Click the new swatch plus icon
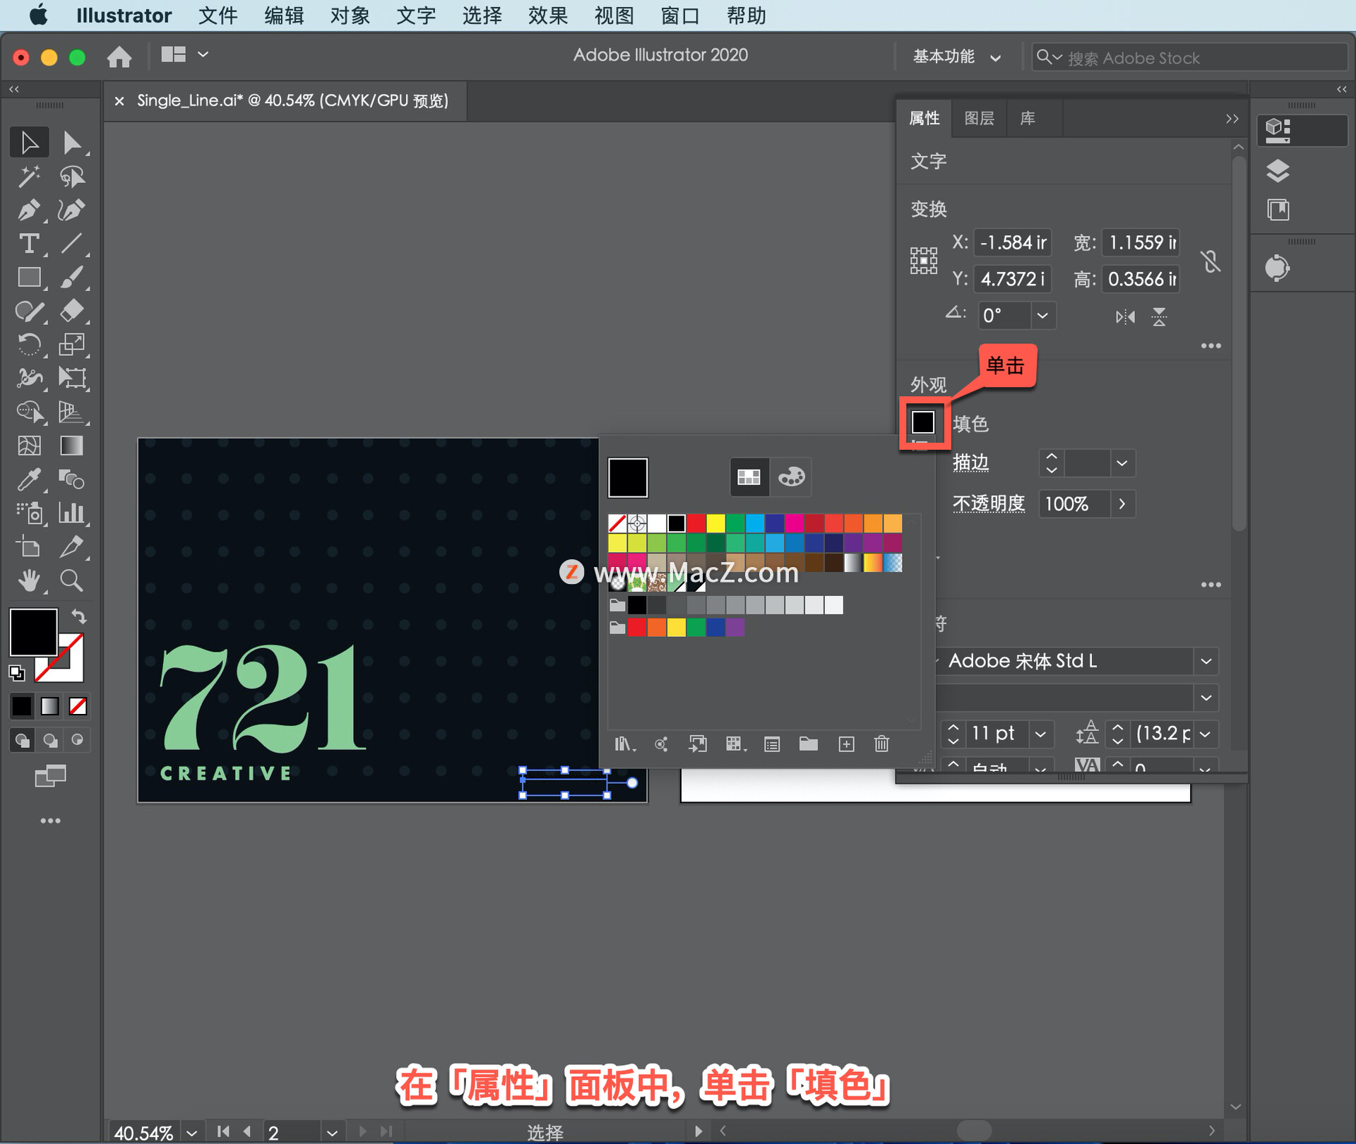Viewport: 1356px width, 1144px height. tap(846, 744)
